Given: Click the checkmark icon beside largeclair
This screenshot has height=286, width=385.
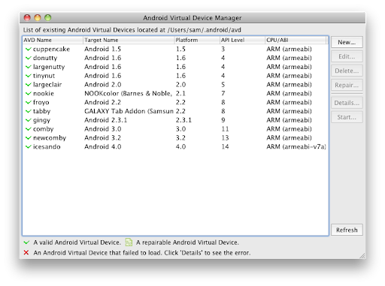Looking at the screenshot, I should click(28, 85).
